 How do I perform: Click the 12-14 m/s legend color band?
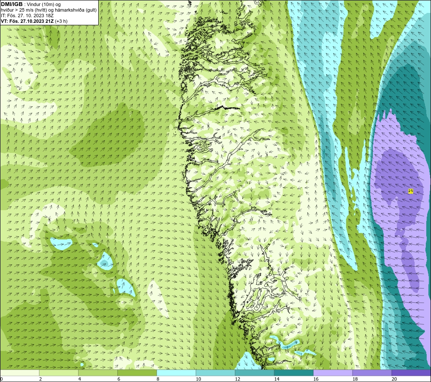pyautogui.click(x=255, y=373)
